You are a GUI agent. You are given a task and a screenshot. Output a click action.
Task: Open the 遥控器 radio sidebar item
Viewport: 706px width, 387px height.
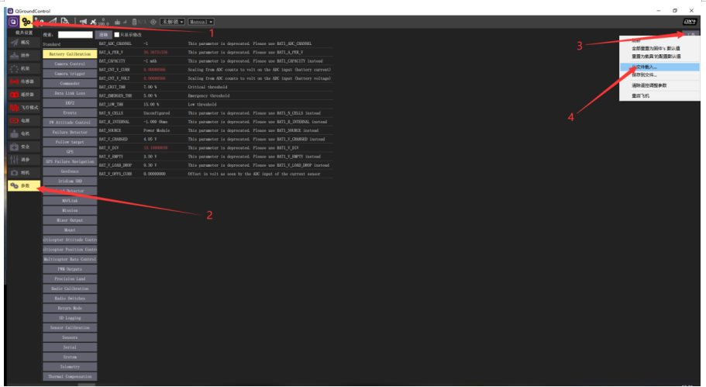point(24,95)
